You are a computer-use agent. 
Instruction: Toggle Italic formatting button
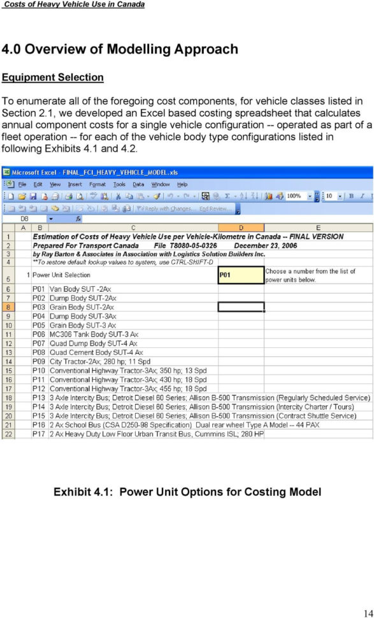coord(361,196)
